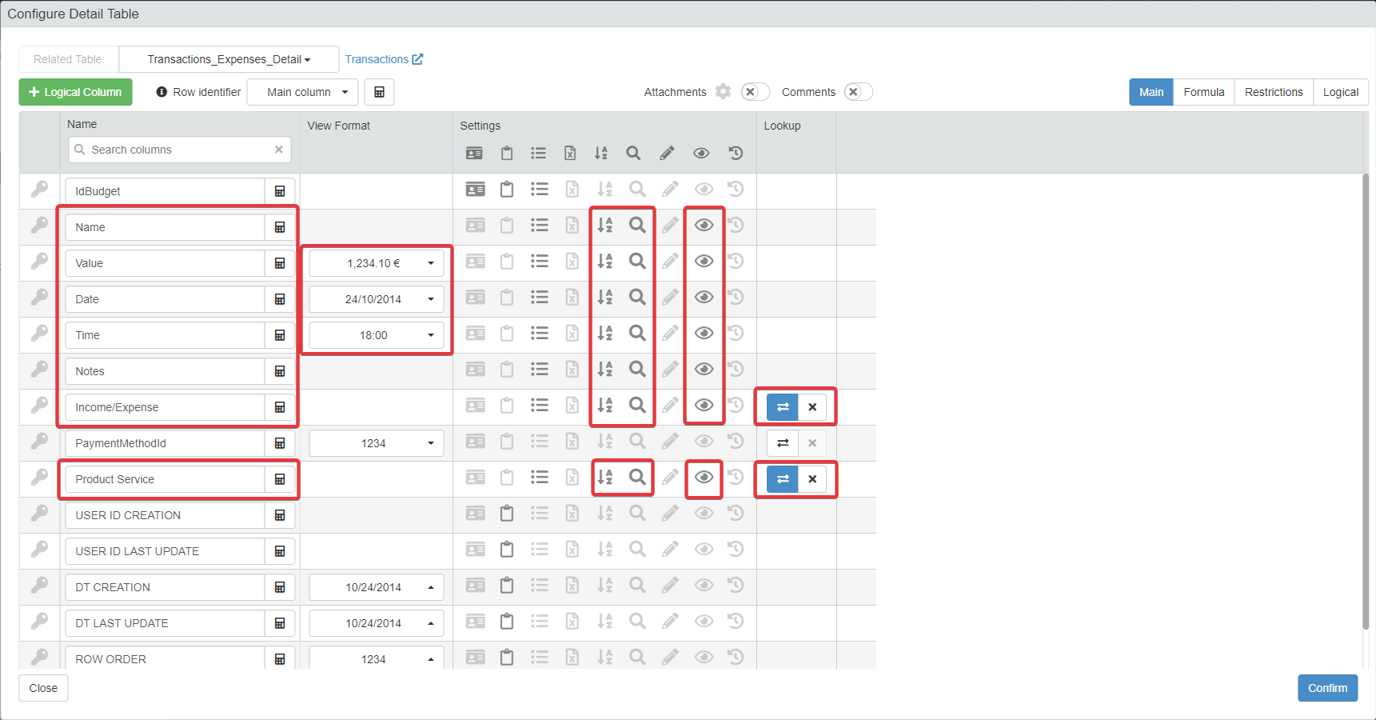Click the green Logical Column button
The height and width of the screenshot is (720, 1376).
click(x=75, y=92)
